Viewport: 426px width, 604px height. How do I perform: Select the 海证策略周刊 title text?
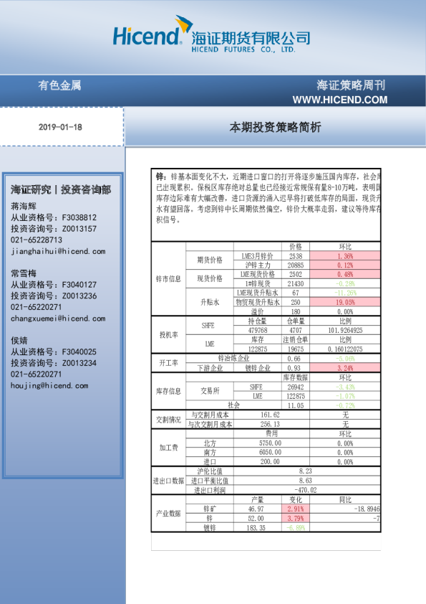[351, 85]
